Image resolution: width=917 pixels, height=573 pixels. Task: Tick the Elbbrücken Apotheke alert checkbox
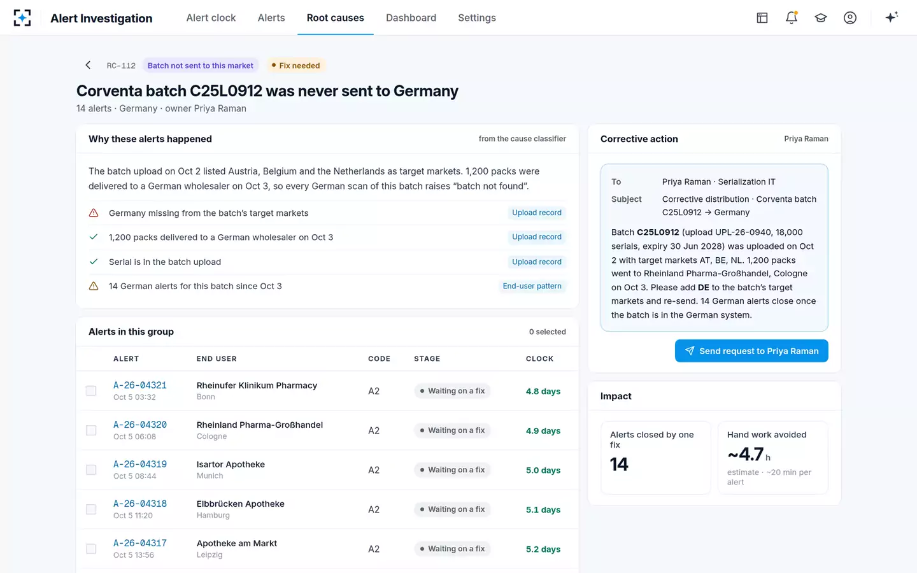tap(91, 509)
